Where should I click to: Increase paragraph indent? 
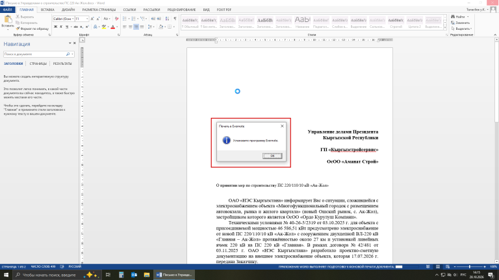click(x=159, y=19)
